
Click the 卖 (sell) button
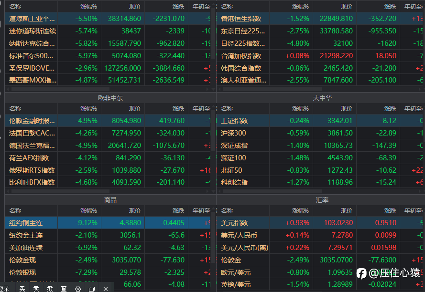coord(36,289)
